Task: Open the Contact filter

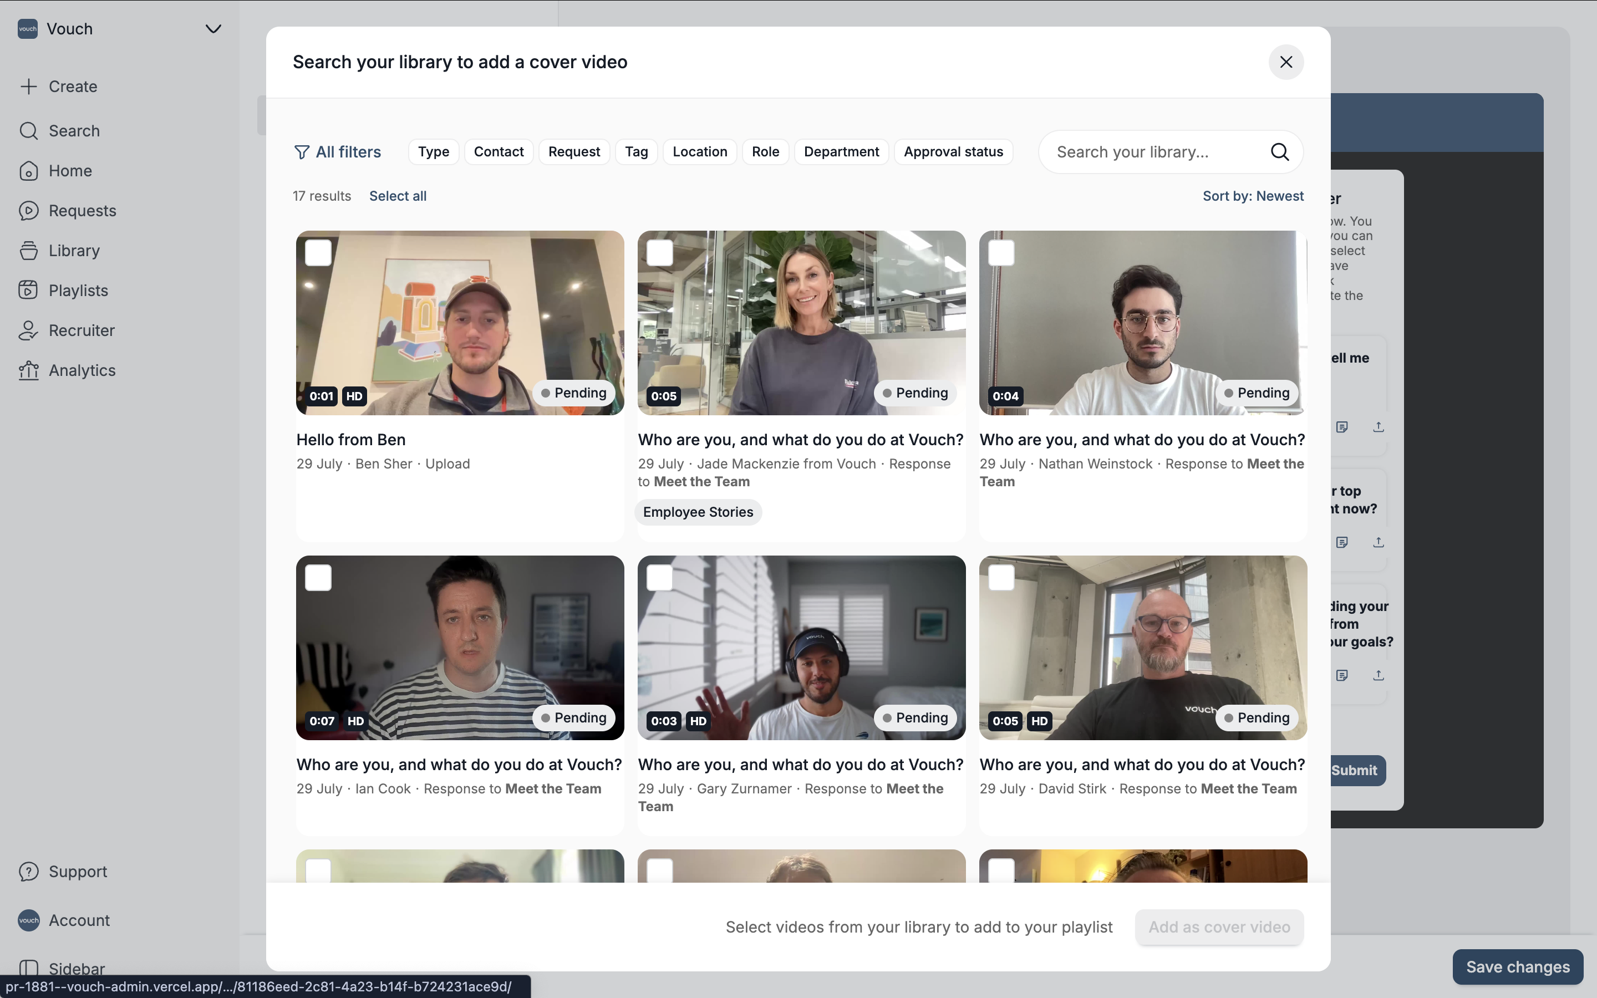Action: coord(499,152)
